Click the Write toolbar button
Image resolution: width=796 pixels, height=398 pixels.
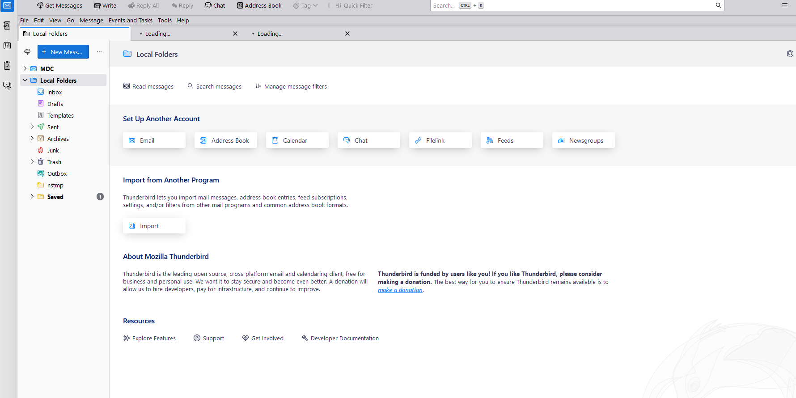click(105, 6)
